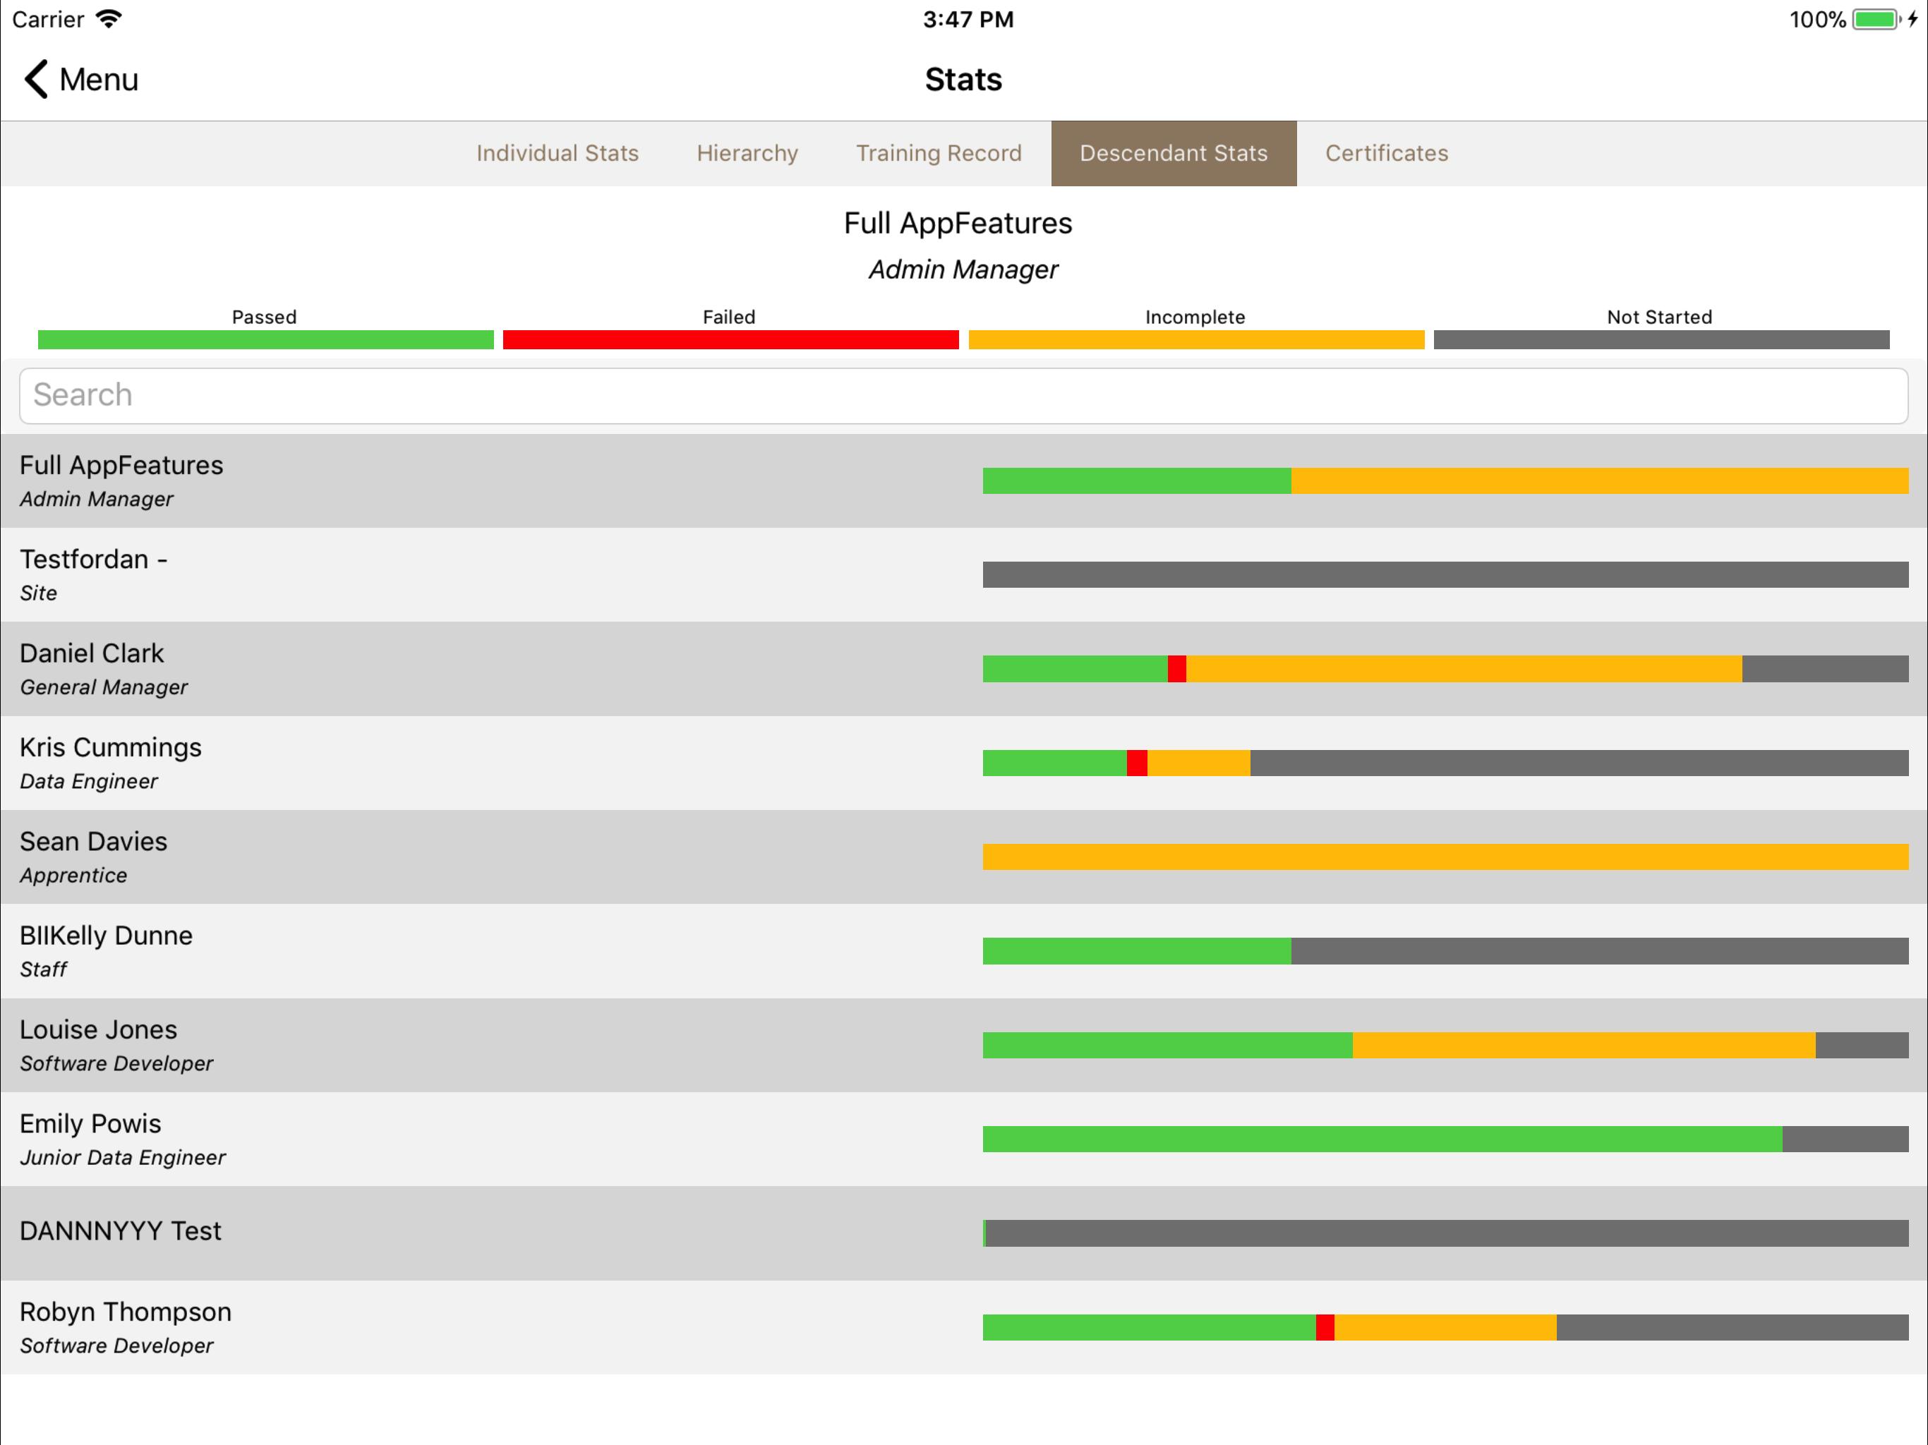1928x1445 pixels.
Task: Select the Testfordan Site row
Action: tap(964, 575)
